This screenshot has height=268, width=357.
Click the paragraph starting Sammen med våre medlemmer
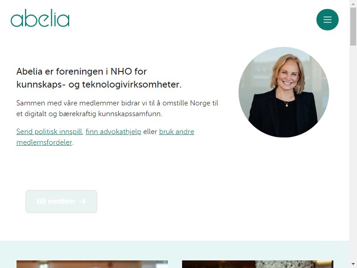pyautogui.click(x=117, y=108)
